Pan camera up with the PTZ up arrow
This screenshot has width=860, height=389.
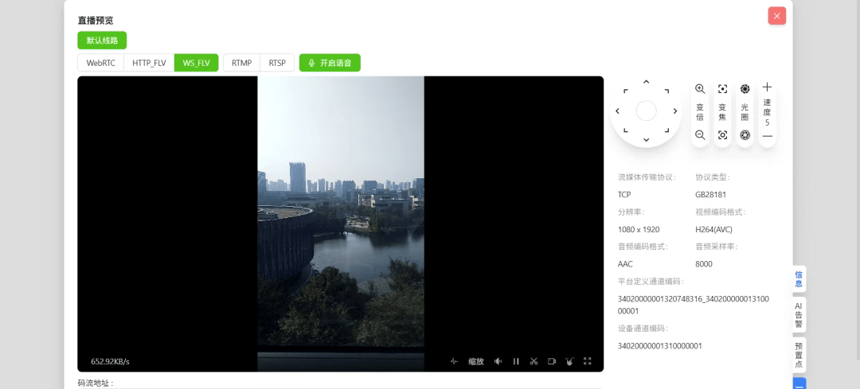coord(646,82)
